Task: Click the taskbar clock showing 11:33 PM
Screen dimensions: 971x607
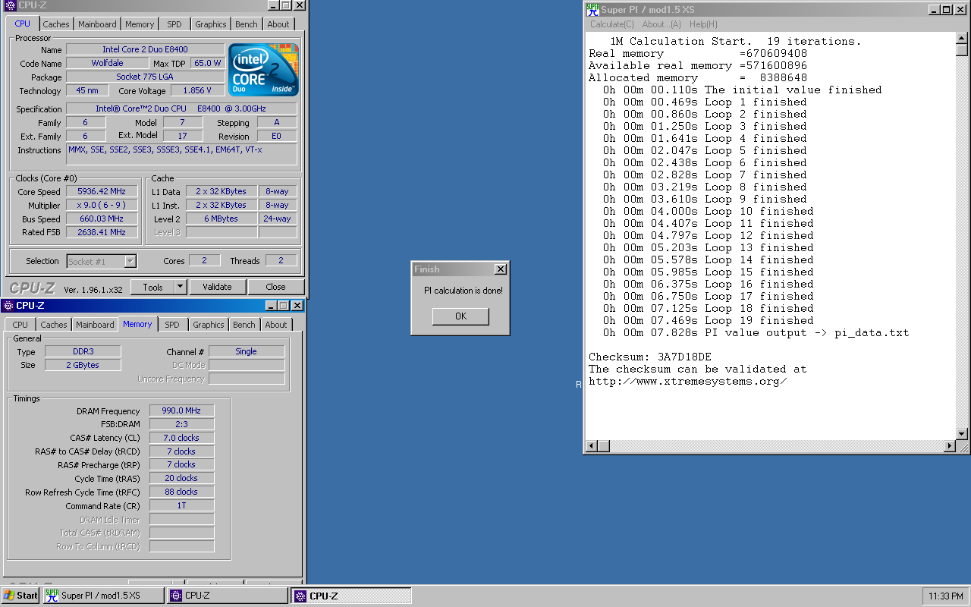Action: [x=945, y=596]
